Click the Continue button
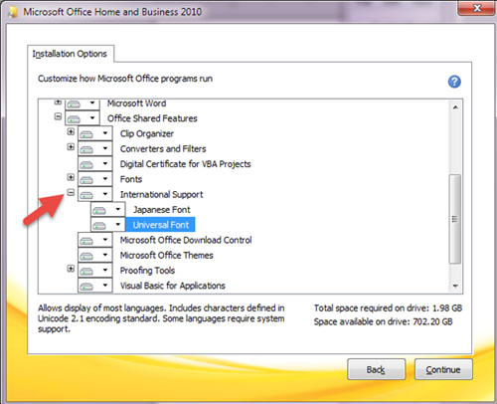The image size is (497, 404). coord(443,369)
